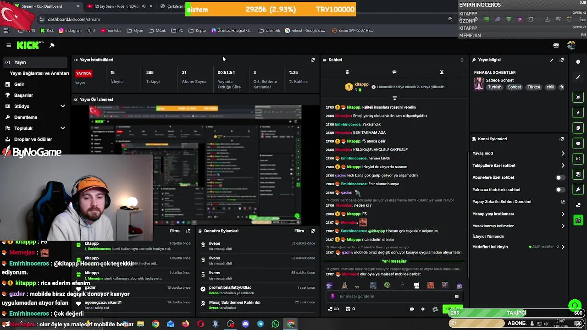Click the hammer moderation icon next to Kick logo

point(52,45)
